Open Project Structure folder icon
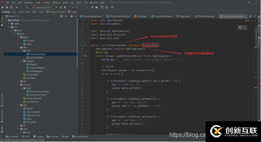The width and height of the screenshot is (261, 142). pyautogui.click(x=97, y=7)
